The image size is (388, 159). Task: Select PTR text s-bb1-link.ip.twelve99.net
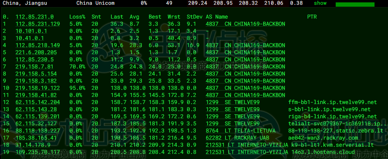(x=329, y=110)
